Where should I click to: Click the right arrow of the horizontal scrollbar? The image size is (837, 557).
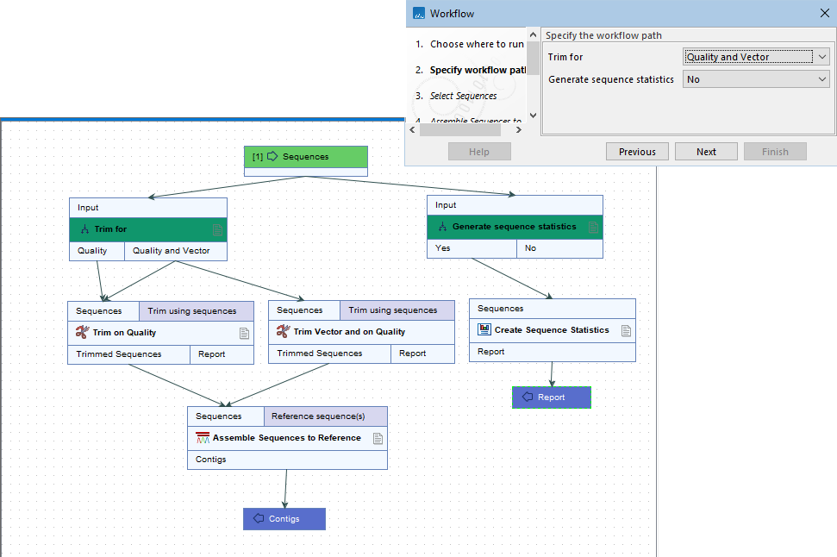pyautogui.click(x=517, y=128)
